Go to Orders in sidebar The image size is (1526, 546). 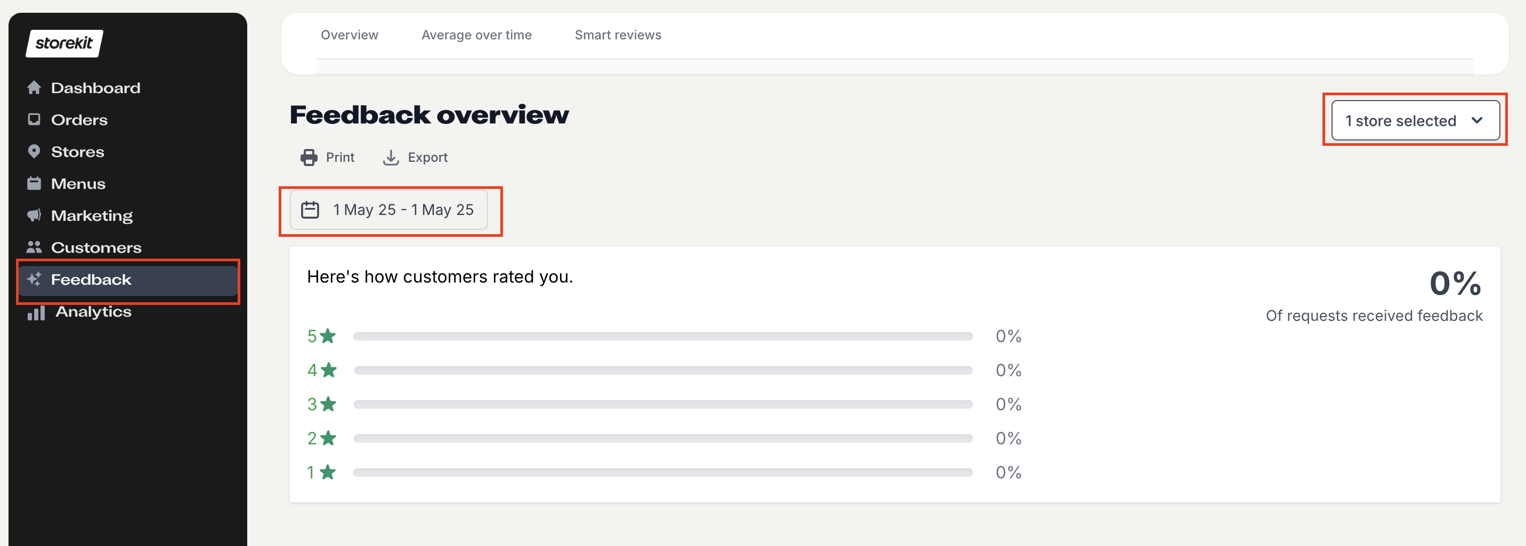pyautogui.click(x=79, y=120)
